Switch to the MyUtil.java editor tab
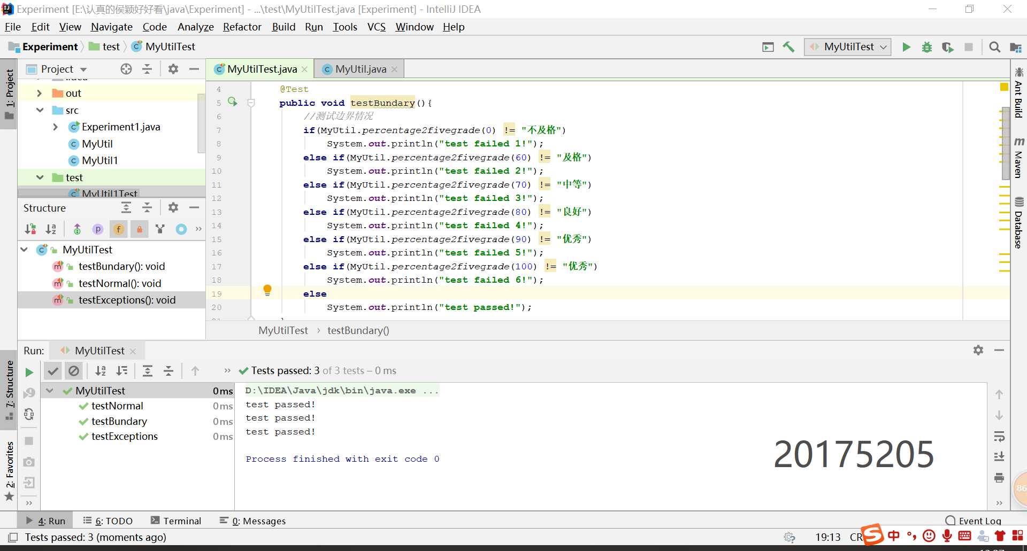The width and height of the screenshot is (1027, 551). (360, 69)
